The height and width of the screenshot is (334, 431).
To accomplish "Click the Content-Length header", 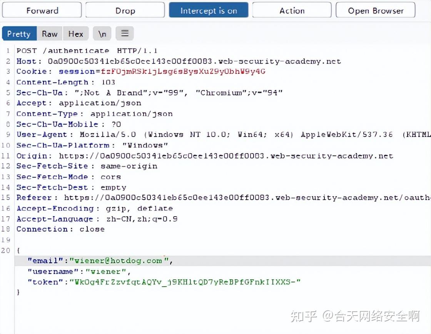I will 62,82.
